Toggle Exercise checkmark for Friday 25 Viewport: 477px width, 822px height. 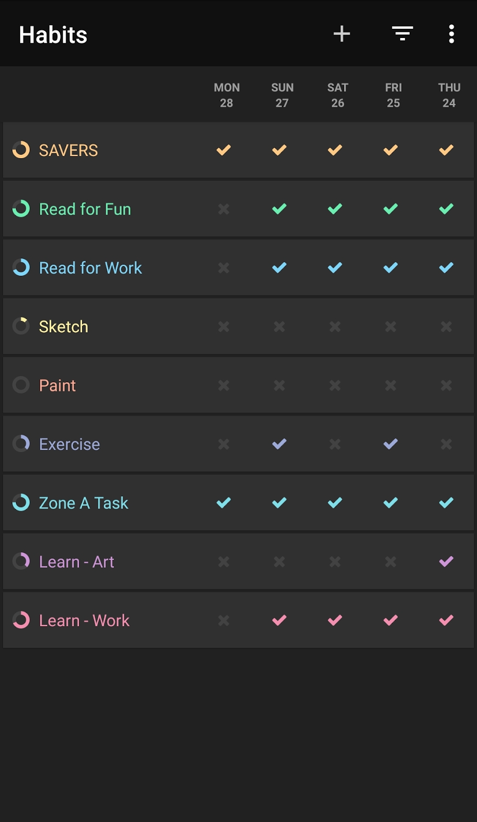click(391, 444)
